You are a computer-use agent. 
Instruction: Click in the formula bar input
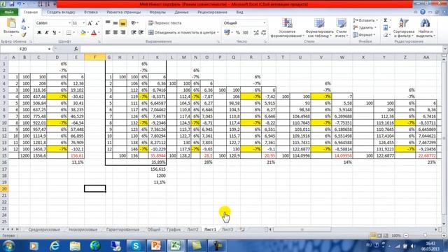pyautogui.click(x=260, y=49)
